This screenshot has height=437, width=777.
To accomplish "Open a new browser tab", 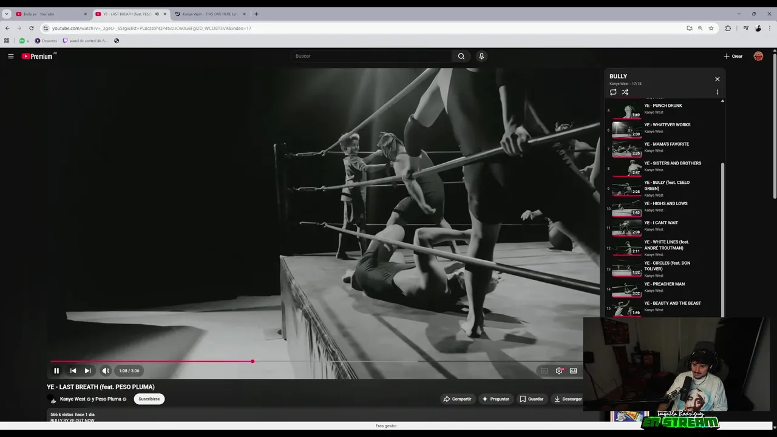I will 256,14.
